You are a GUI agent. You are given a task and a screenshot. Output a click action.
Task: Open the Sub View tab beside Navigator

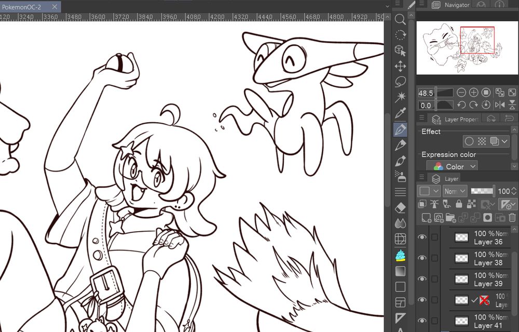[481, 5]
